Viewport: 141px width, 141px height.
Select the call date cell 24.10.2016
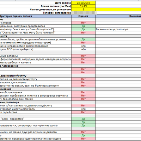[83, 3]
